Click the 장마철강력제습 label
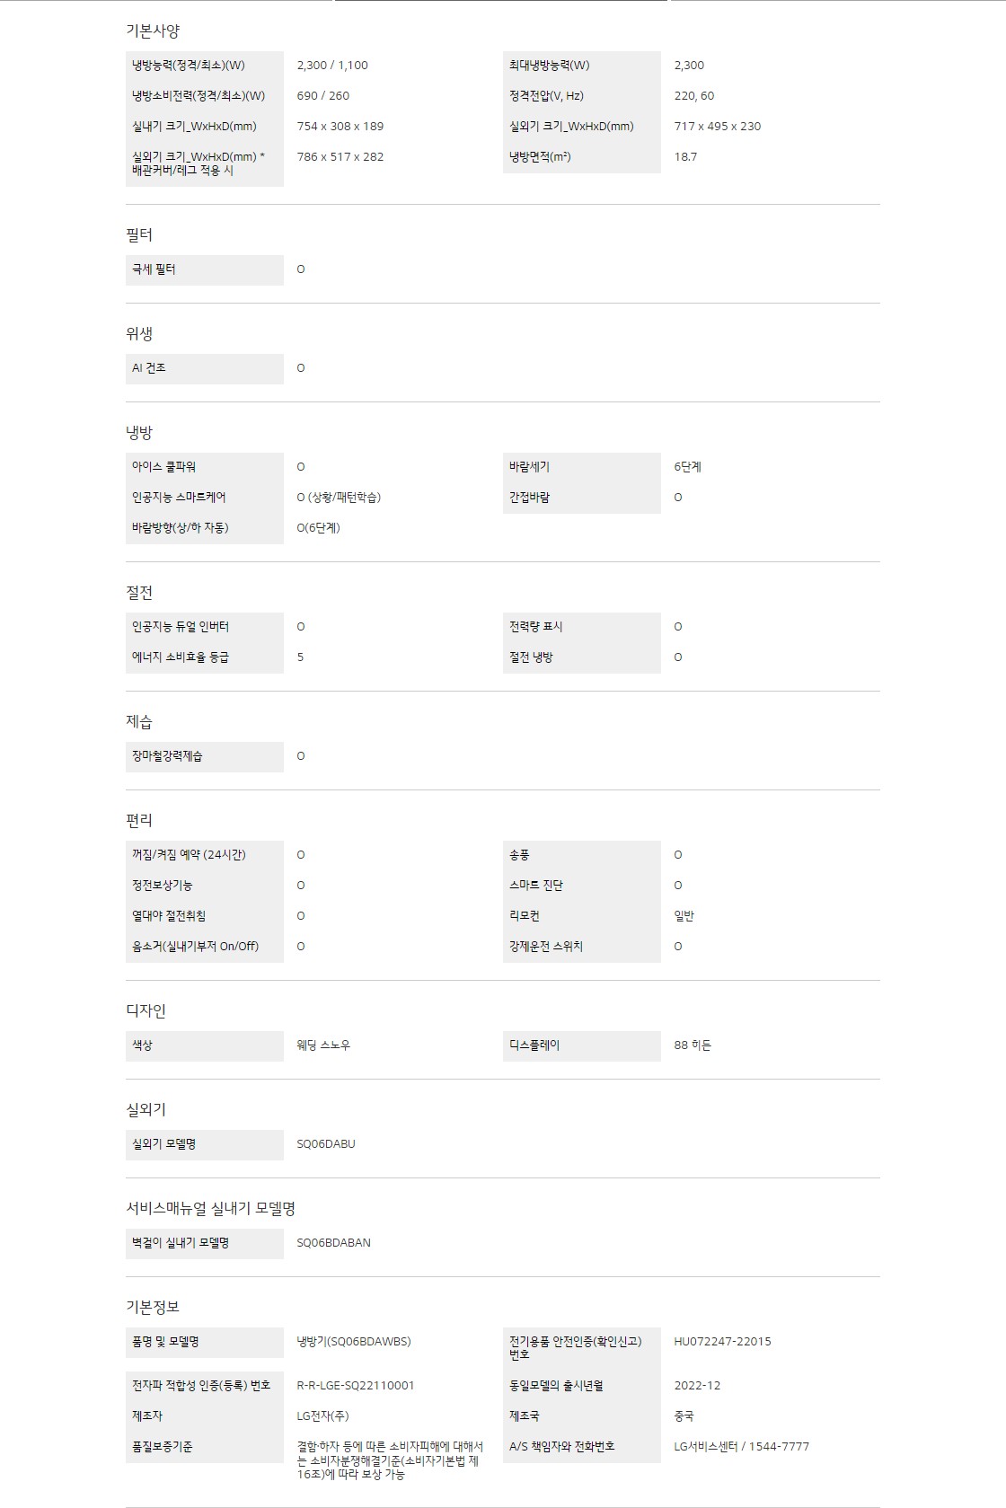 tap(167, 756)
